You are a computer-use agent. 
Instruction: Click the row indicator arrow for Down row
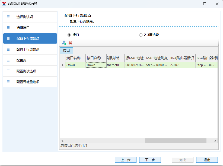coord(63,65)
